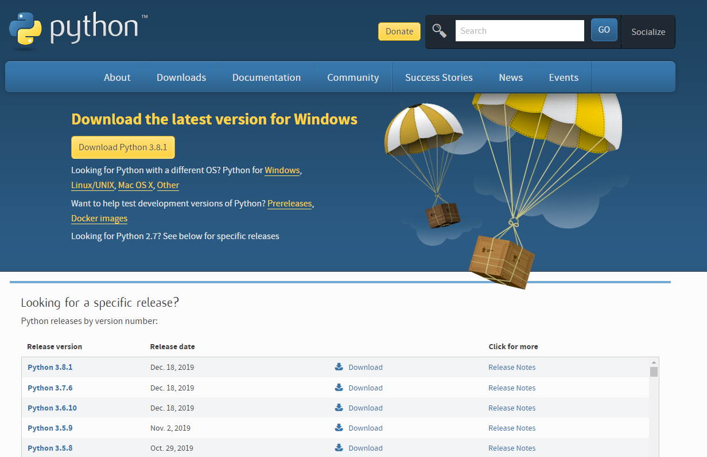The height and width of the screenshot is (457, 707).
Task: Follow the Linux/UNIX link
Action: point(92,185)
